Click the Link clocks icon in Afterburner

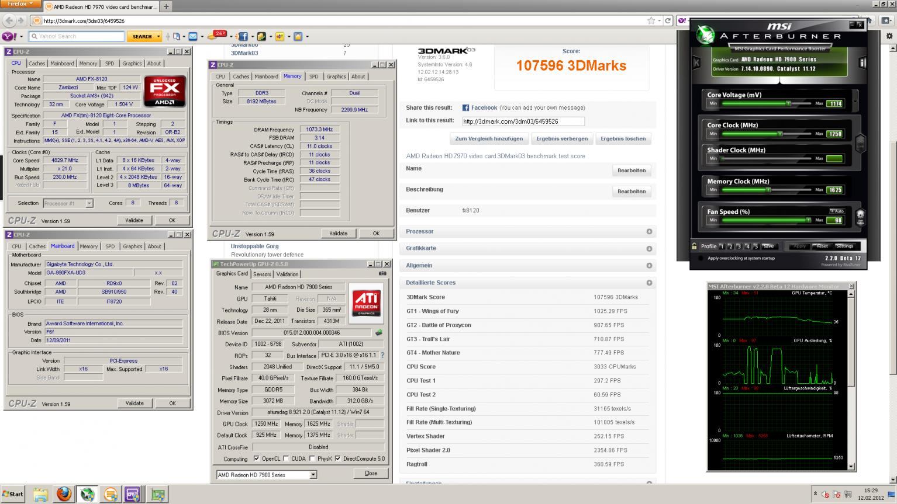[x=860, y=142]
